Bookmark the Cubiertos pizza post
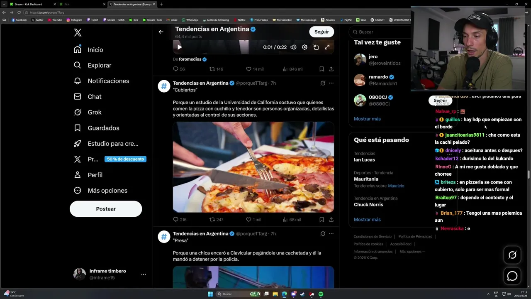 coord(322,220)
